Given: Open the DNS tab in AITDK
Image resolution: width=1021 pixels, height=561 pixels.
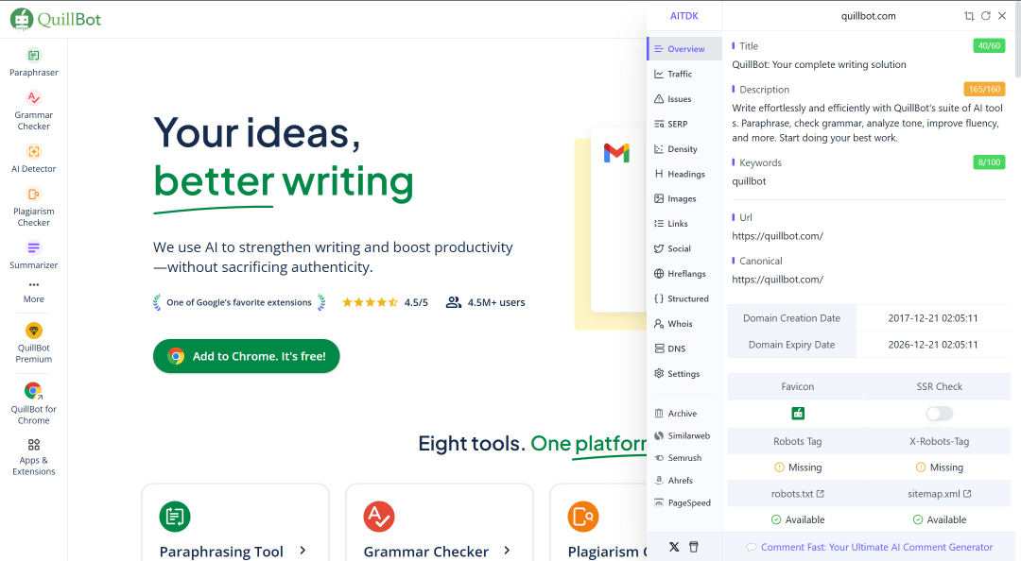Looking at the screenshot, I should pyautogui.click(x=684, y=348).
